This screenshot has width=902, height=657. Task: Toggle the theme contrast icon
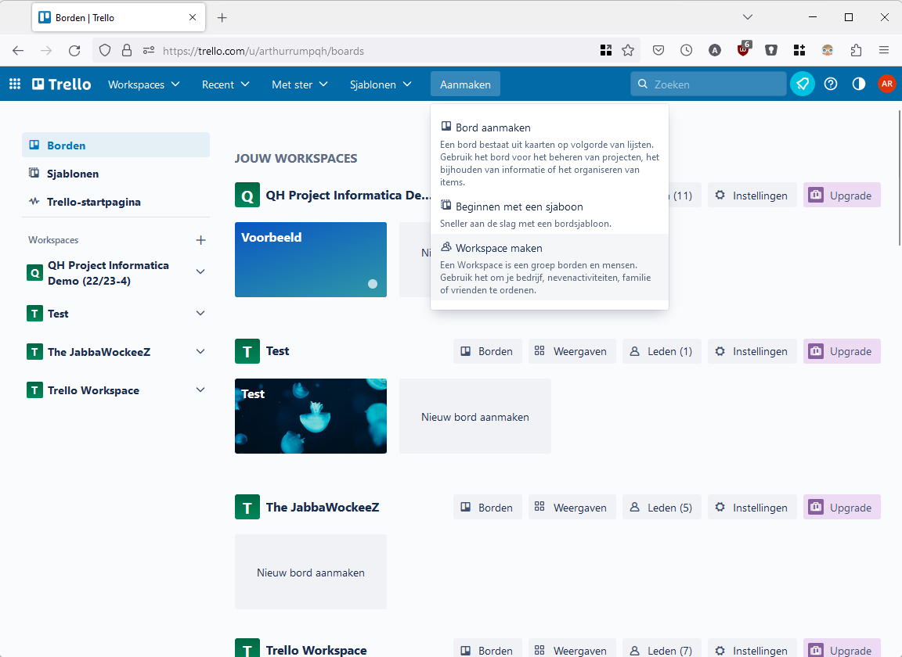coord(859,84)
